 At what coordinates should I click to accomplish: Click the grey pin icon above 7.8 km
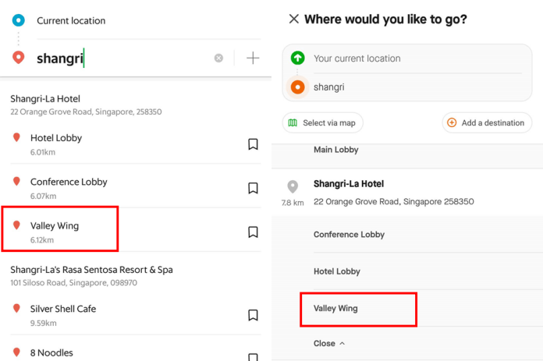[x=293, y=186]
